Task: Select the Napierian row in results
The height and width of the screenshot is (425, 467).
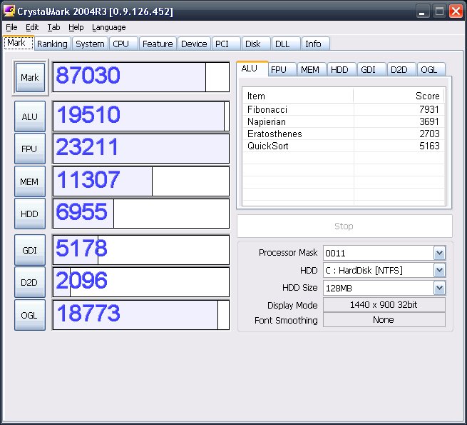Action: coord(344,121)
